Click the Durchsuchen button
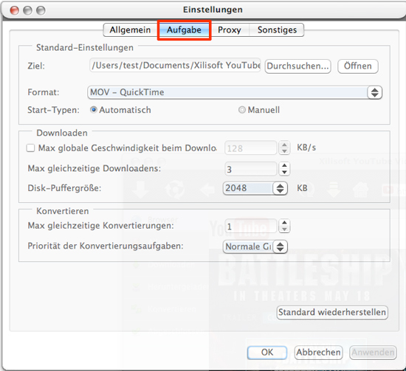Screen dimensions: 406x371 coord(297,66)
